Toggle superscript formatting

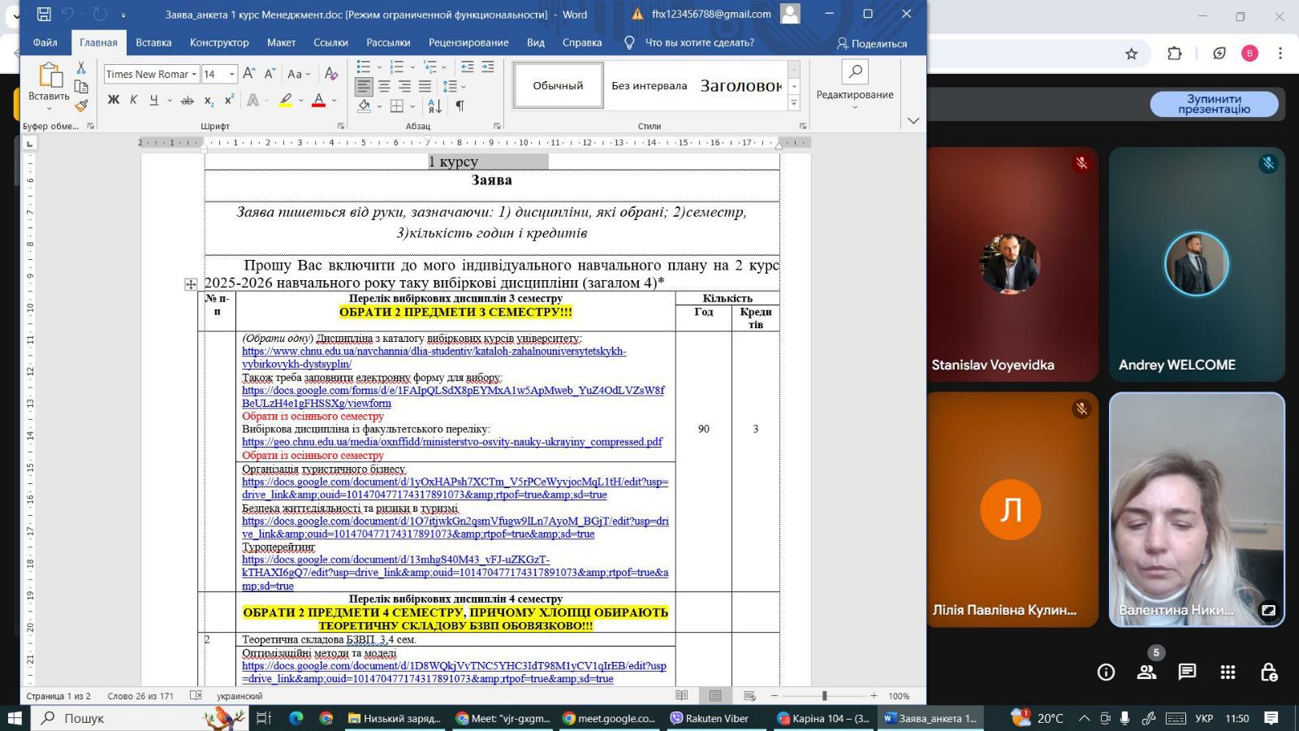[x=229, y=100]
